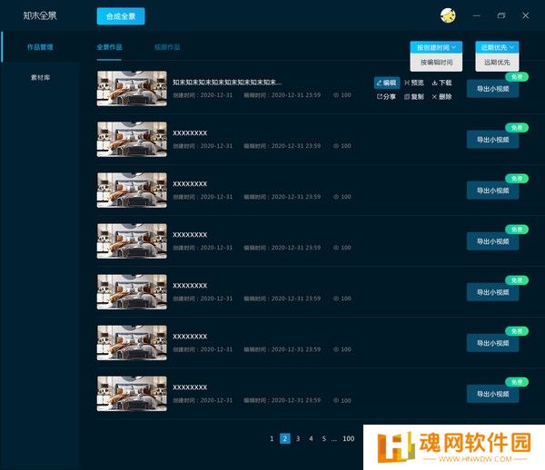
Task: Click 导出小视频 on the first work
Action: 492,89
